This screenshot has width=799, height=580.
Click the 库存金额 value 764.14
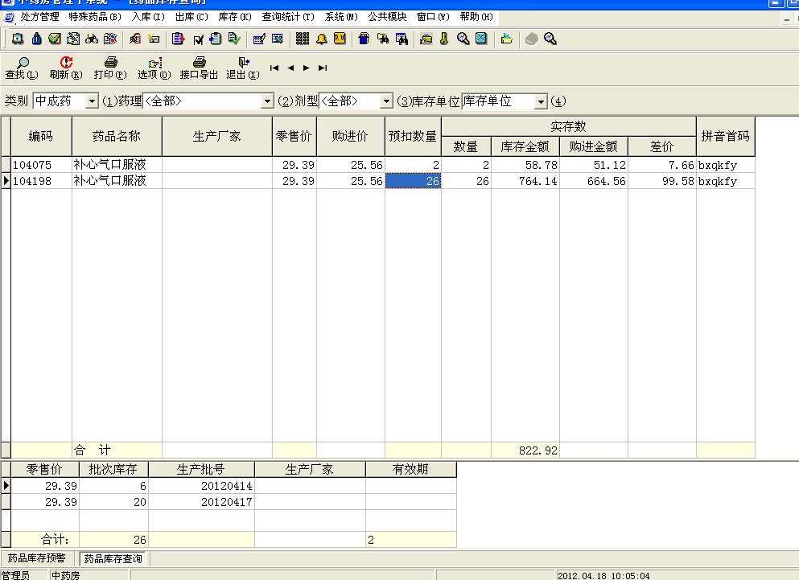[x=525, y=181]
